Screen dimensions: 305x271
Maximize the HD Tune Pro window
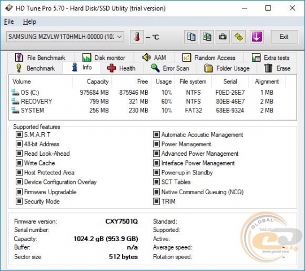point(268,8)
